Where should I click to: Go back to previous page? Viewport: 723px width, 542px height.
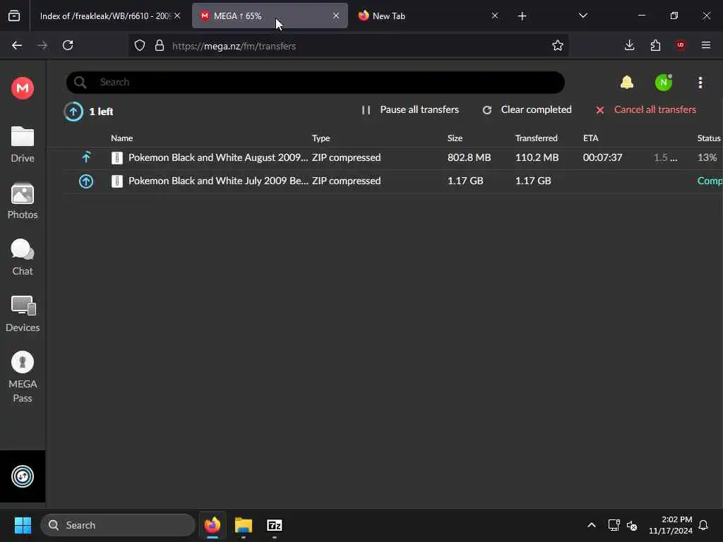point(17,45)
